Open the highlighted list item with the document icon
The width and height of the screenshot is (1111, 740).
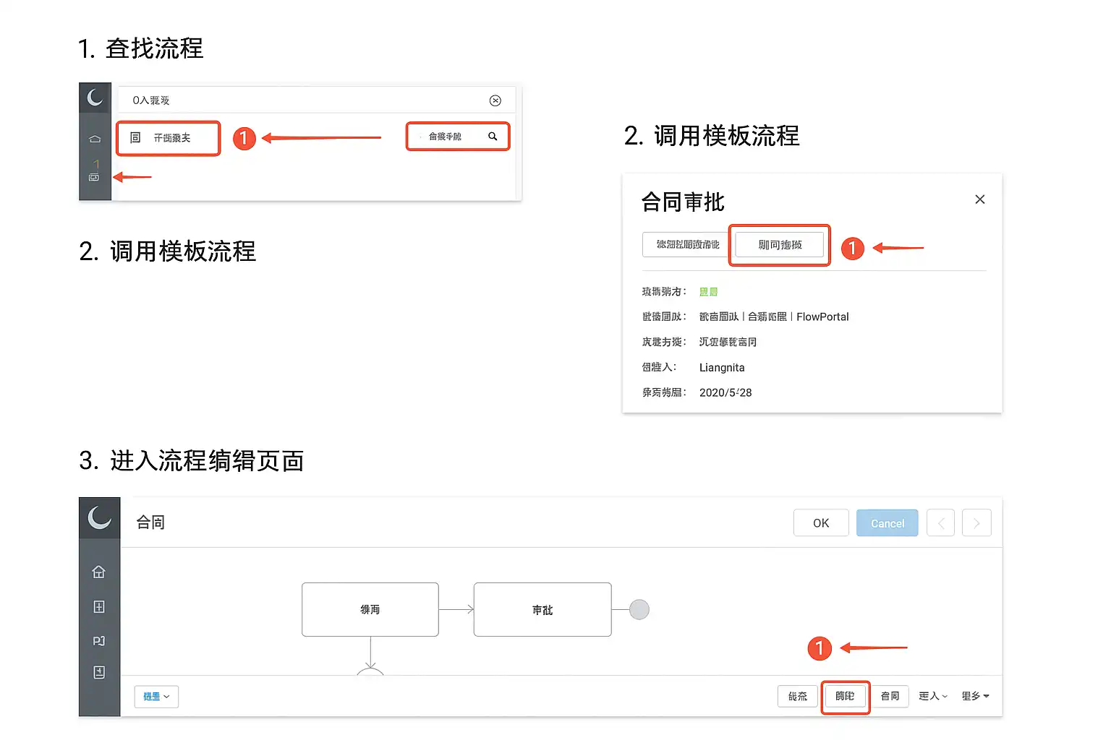pyautogui.click(x=169, y=138)
